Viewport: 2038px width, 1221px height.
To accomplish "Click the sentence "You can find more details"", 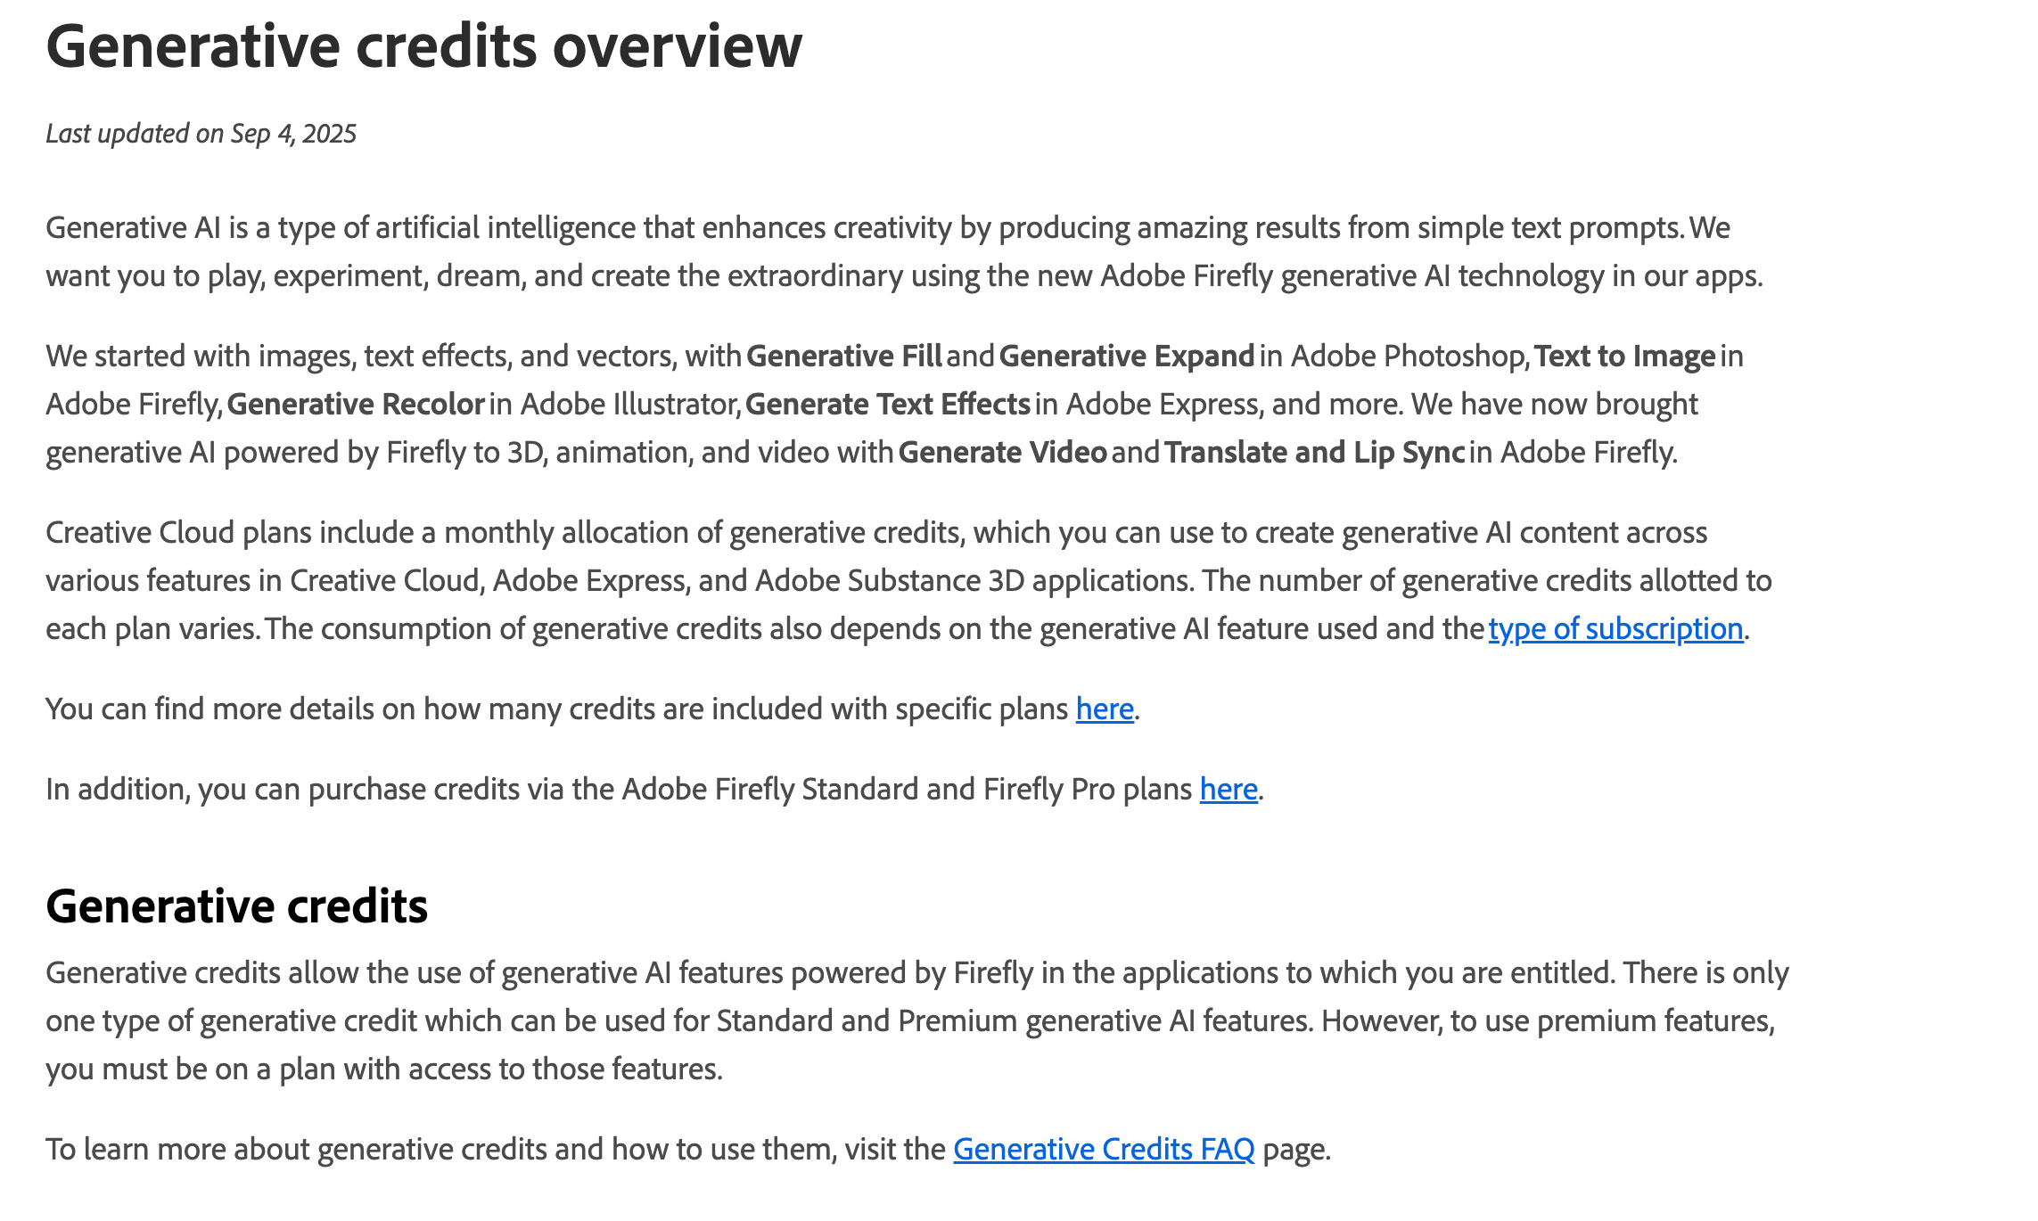I will coord(553,709).
